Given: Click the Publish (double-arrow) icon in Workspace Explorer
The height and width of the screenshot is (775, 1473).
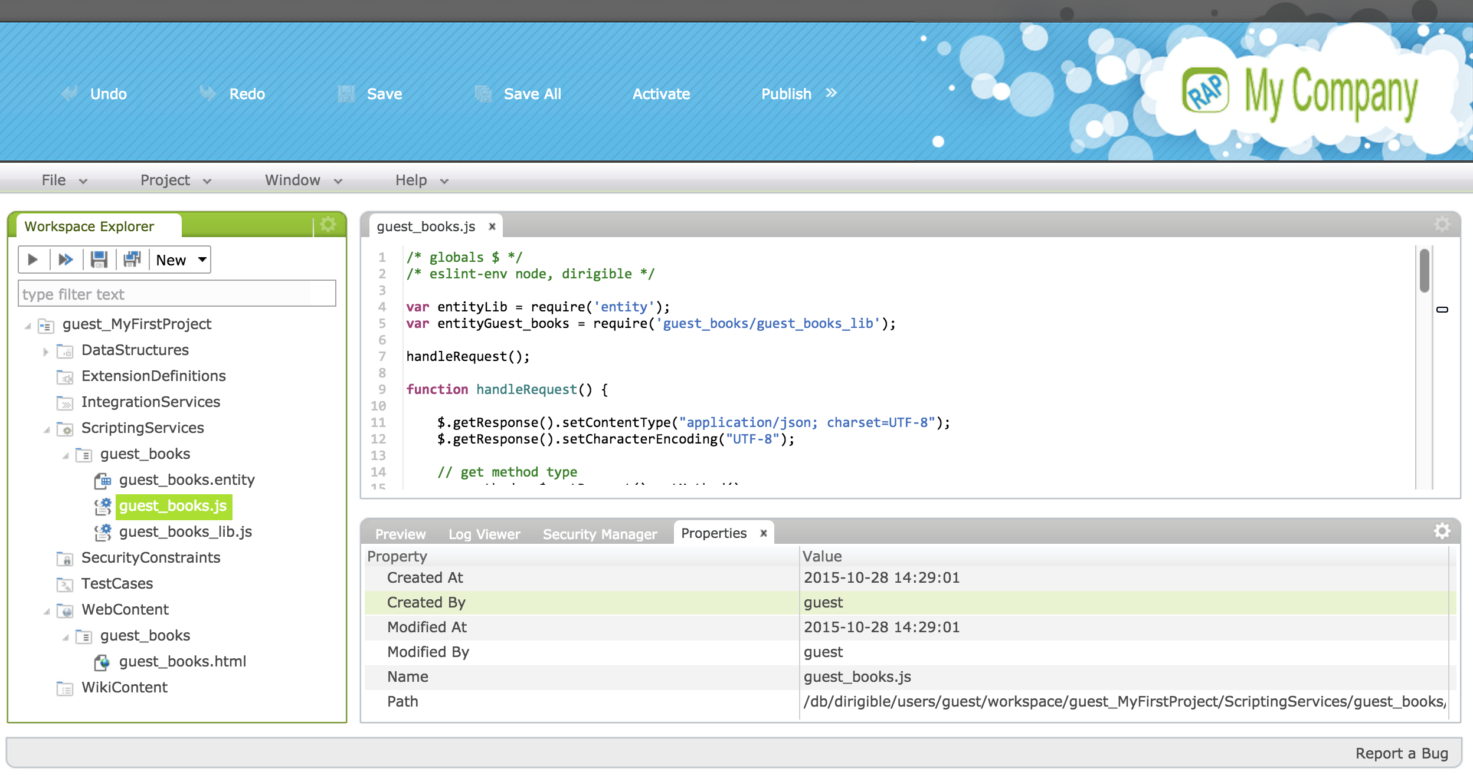Looking at the screenshot, I should point(66,260).
